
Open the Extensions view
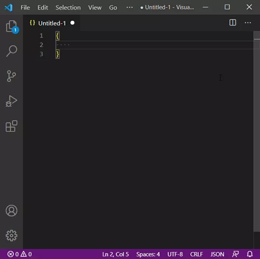pos(11,126)
